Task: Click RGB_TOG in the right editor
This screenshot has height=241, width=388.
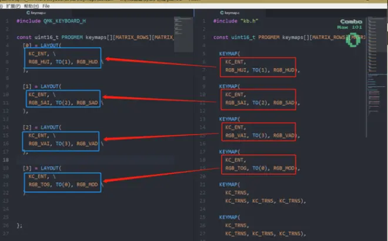Action: 236,168
